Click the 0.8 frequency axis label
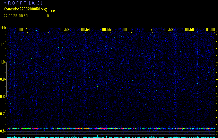Screen dimensions: 218x138 click(x=3, y=97)
